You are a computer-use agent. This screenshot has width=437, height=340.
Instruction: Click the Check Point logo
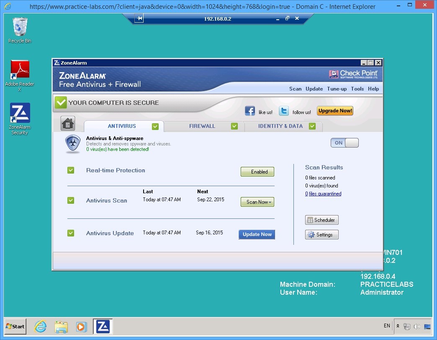pyautogui.click(x=354, y=73)
